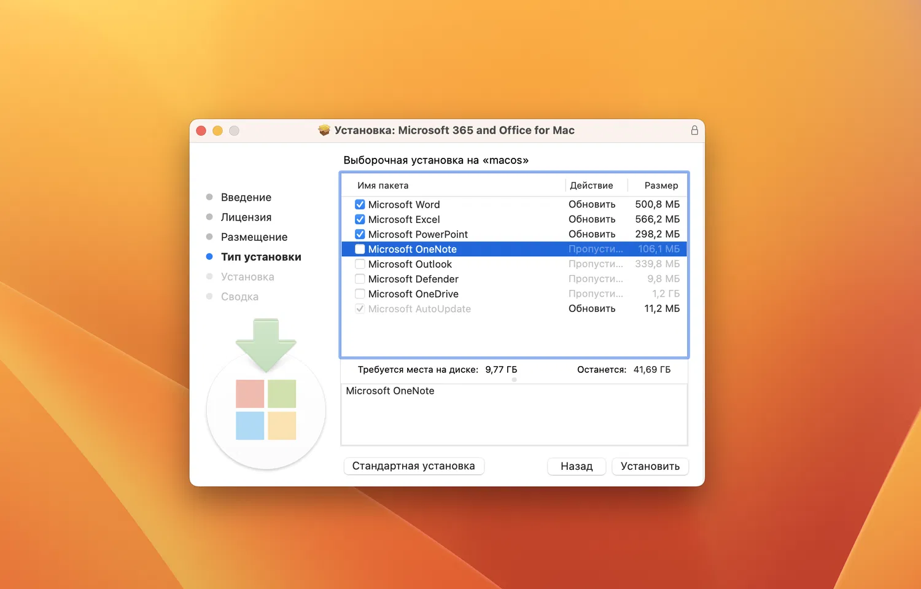
Task: Click the Размер column header
Action: pos(661,185)
